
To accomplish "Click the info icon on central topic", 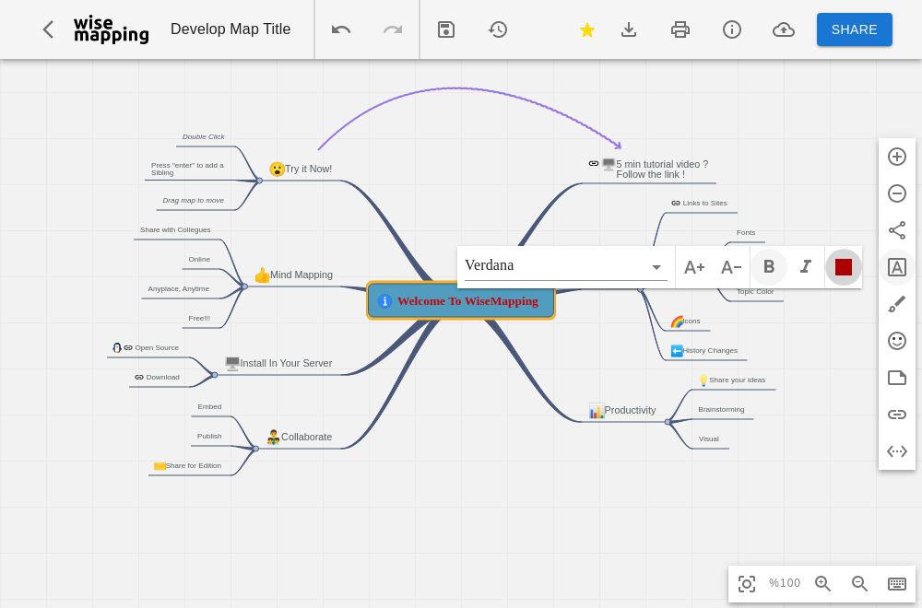I will 384,301.
